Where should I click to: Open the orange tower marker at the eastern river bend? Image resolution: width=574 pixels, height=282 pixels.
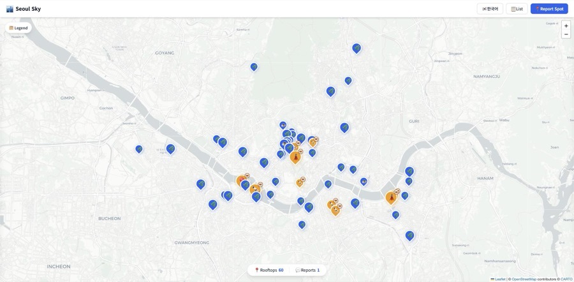tap(392, 198)
